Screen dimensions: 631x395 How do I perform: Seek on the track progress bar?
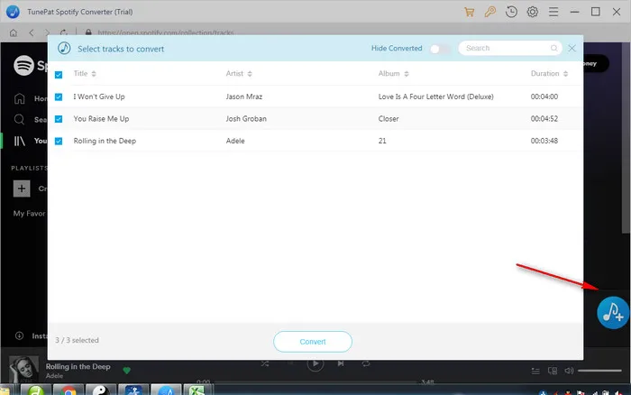[x=315, y=381]
